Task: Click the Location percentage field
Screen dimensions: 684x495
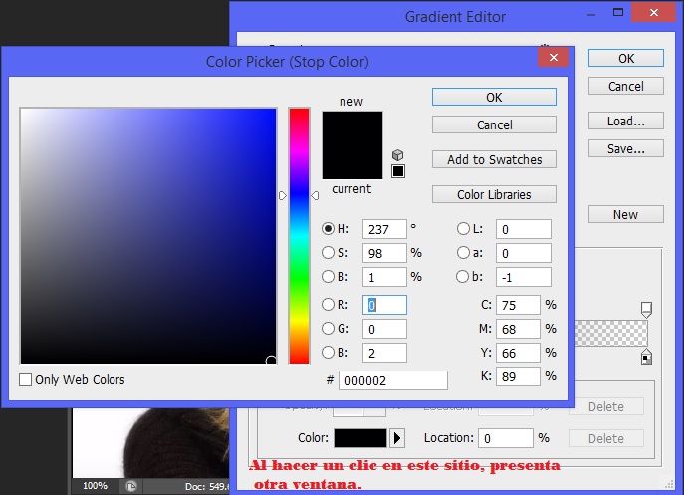Action: [505, 437]
